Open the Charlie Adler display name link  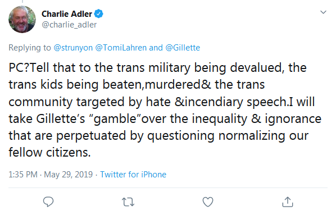[x=67, y=14]
